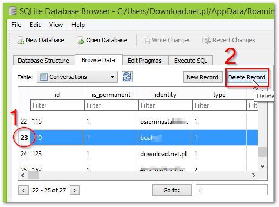279x207 pixels.
Task: Click the Revert Changes icon
Action: tap(207, 40)
